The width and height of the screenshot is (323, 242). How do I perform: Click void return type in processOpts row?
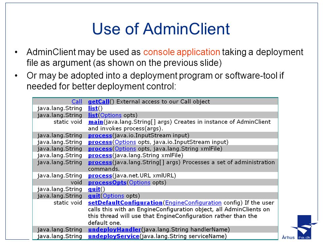point(76,183)
